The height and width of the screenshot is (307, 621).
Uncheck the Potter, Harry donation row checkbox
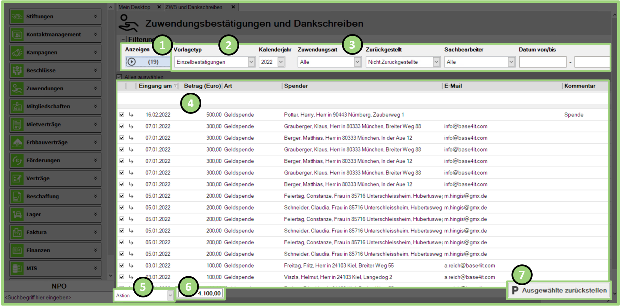122,115
